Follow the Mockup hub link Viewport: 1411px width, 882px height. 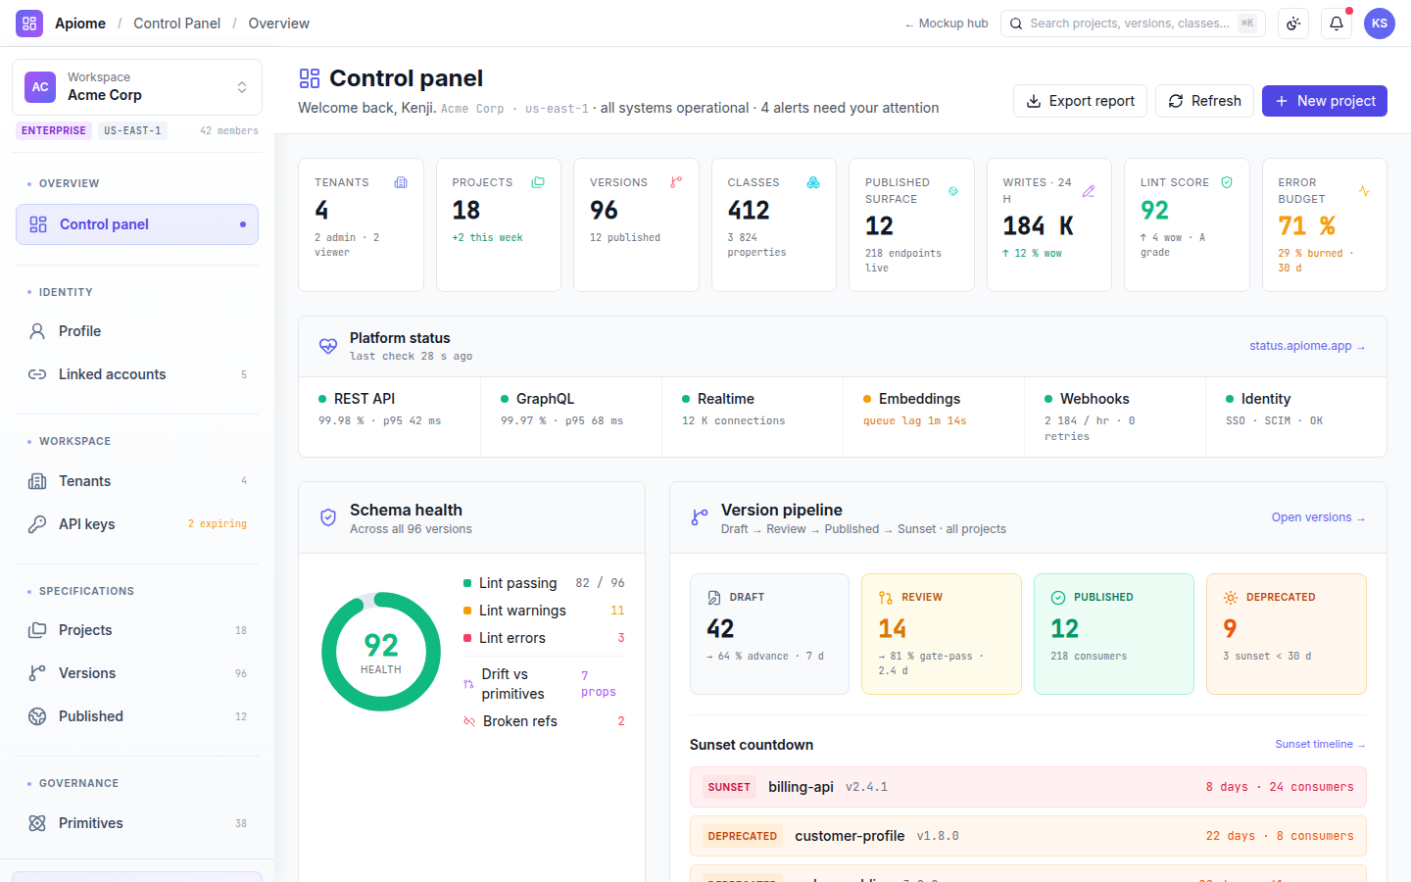tap(947, 24)
